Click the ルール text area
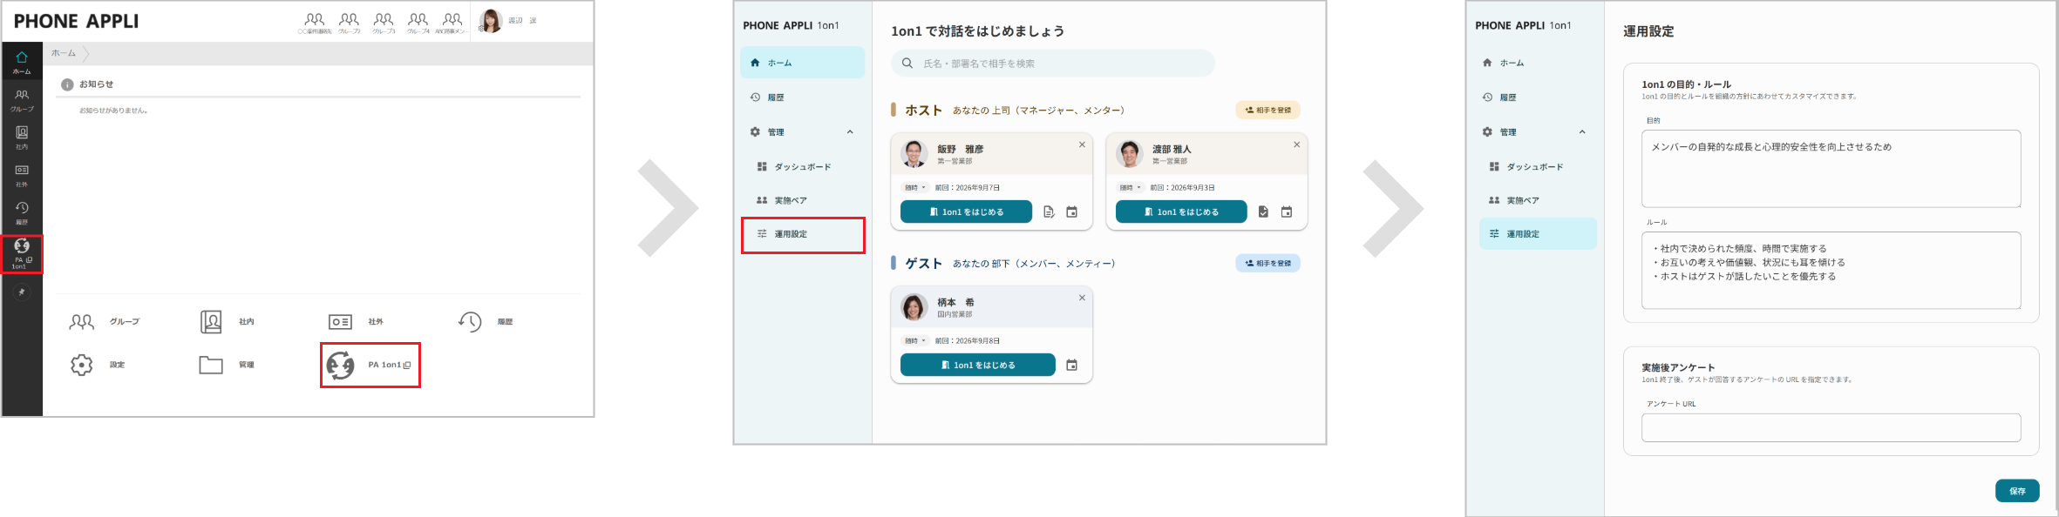This screenshot has width=2059, height=517. pos(1831,271)
